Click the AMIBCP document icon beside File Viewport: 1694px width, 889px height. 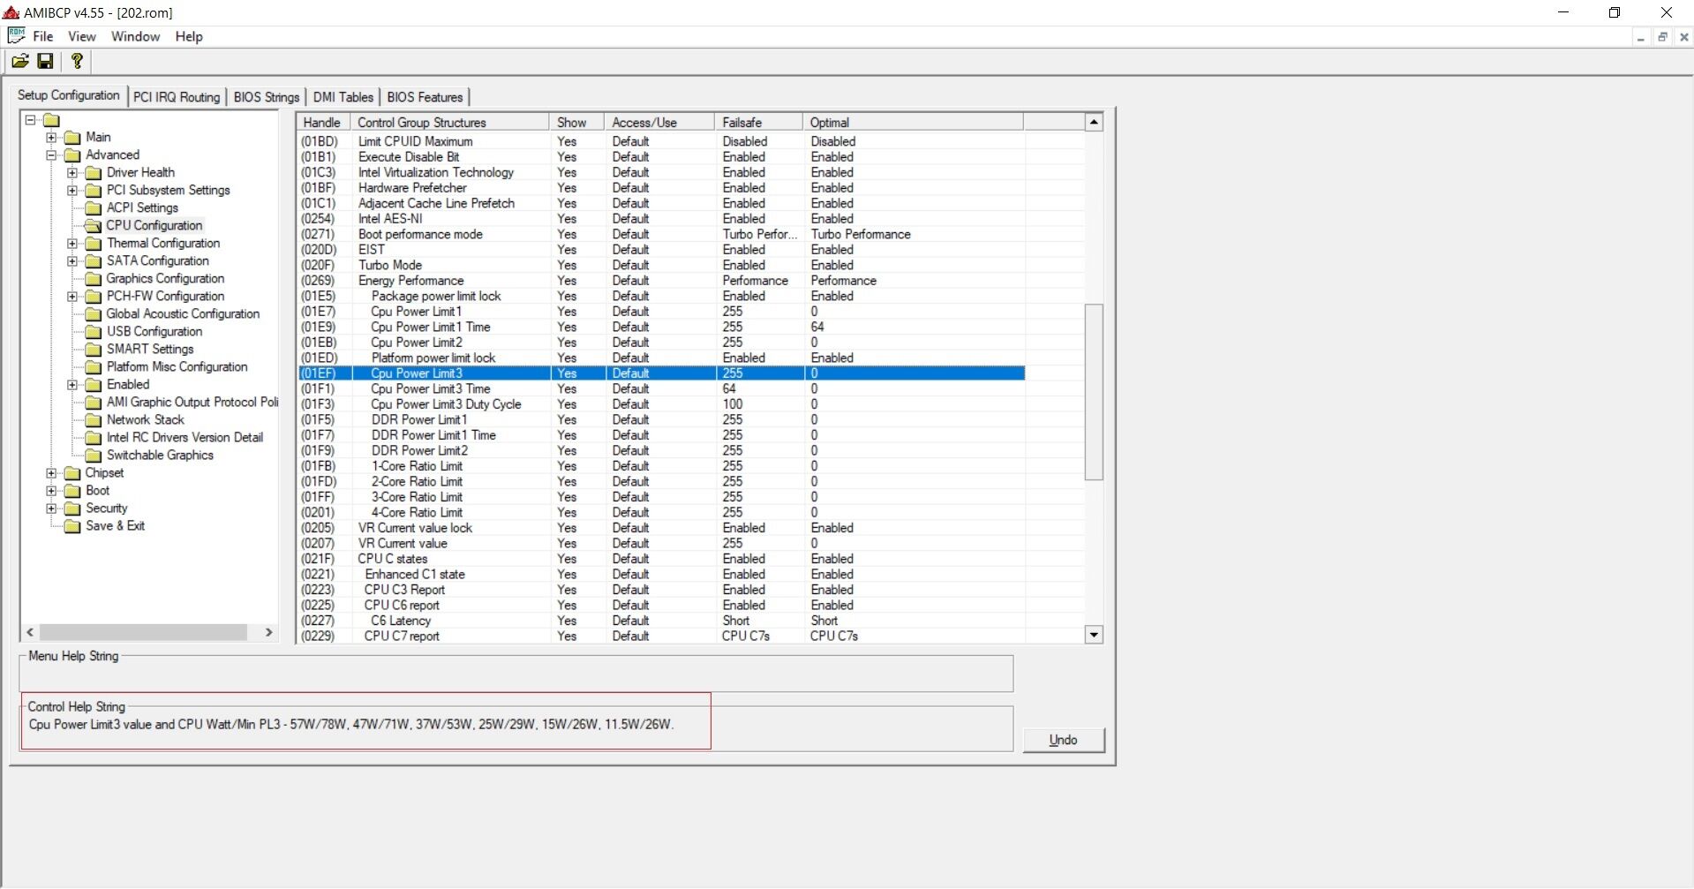[x=16, y=36]
